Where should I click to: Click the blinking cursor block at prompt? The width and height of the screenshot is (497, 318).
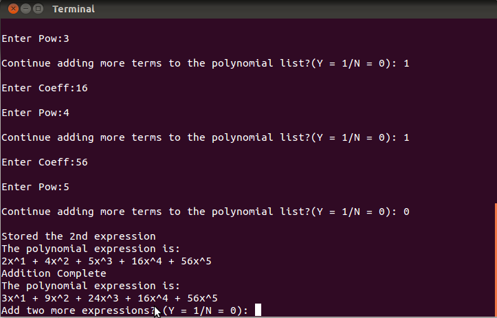[x=258, y=310]
